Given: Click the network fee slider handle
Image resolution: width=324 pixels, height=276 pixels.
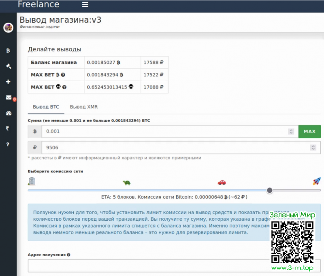Looking at the screenshot, I should [270, 190].
